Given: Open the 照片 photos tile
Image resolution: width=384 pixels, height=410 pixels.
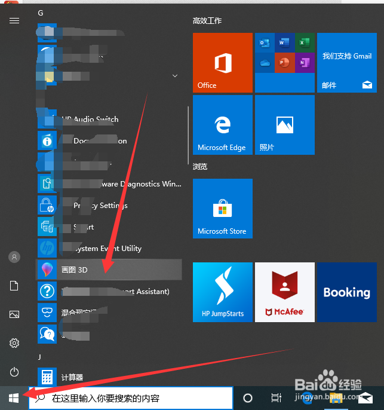Looking at the screenshot, I should coord(285,125).
